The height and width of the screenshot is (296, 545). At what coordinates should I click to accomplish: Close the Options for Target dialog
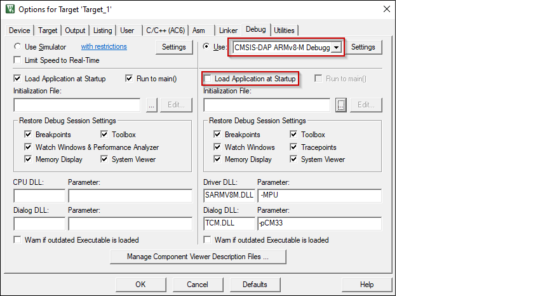point(386,10)
